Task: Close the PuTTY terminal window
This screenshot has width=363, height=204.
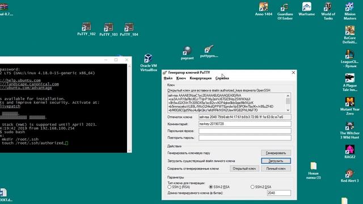Action: point(126,60)
